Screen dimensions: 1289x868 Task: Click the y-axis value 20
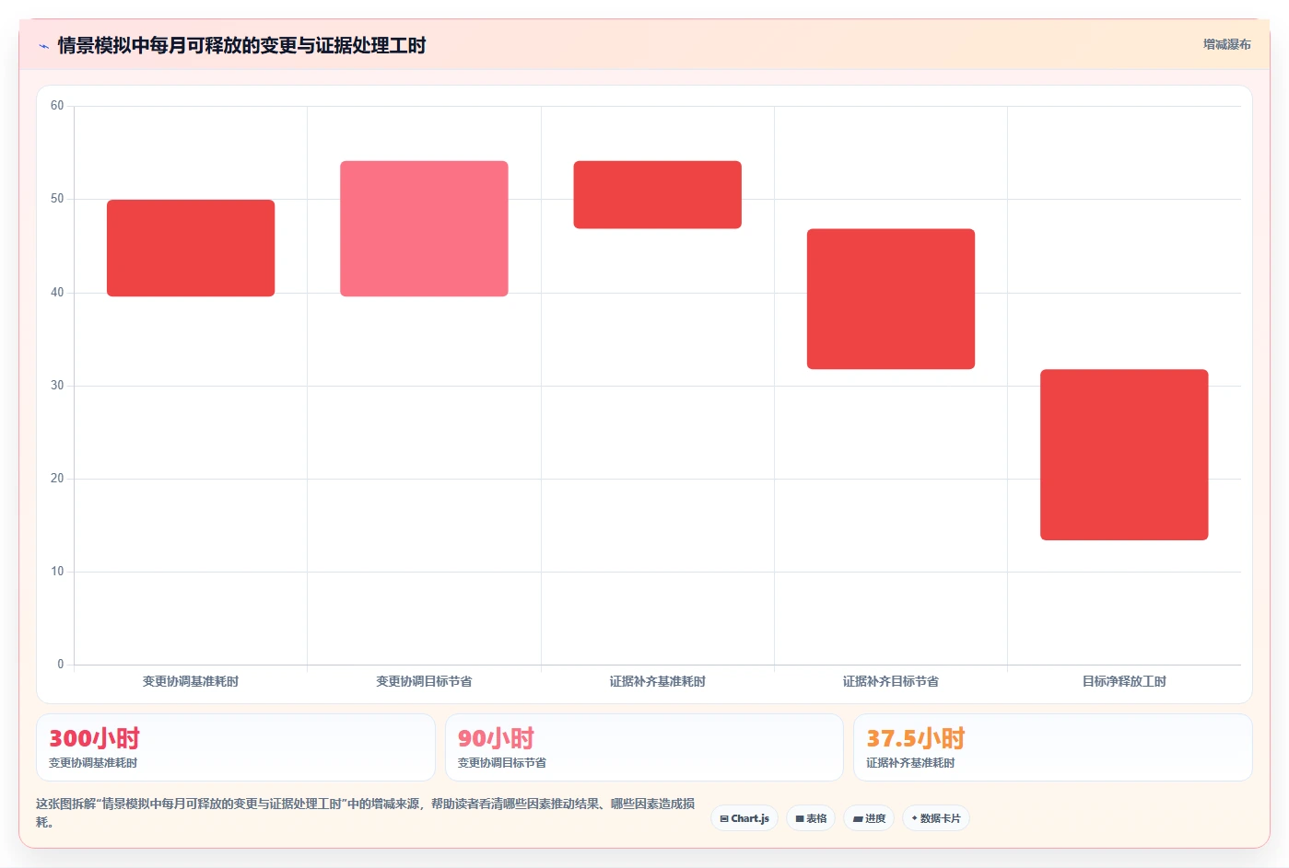(x=57, y=479)
